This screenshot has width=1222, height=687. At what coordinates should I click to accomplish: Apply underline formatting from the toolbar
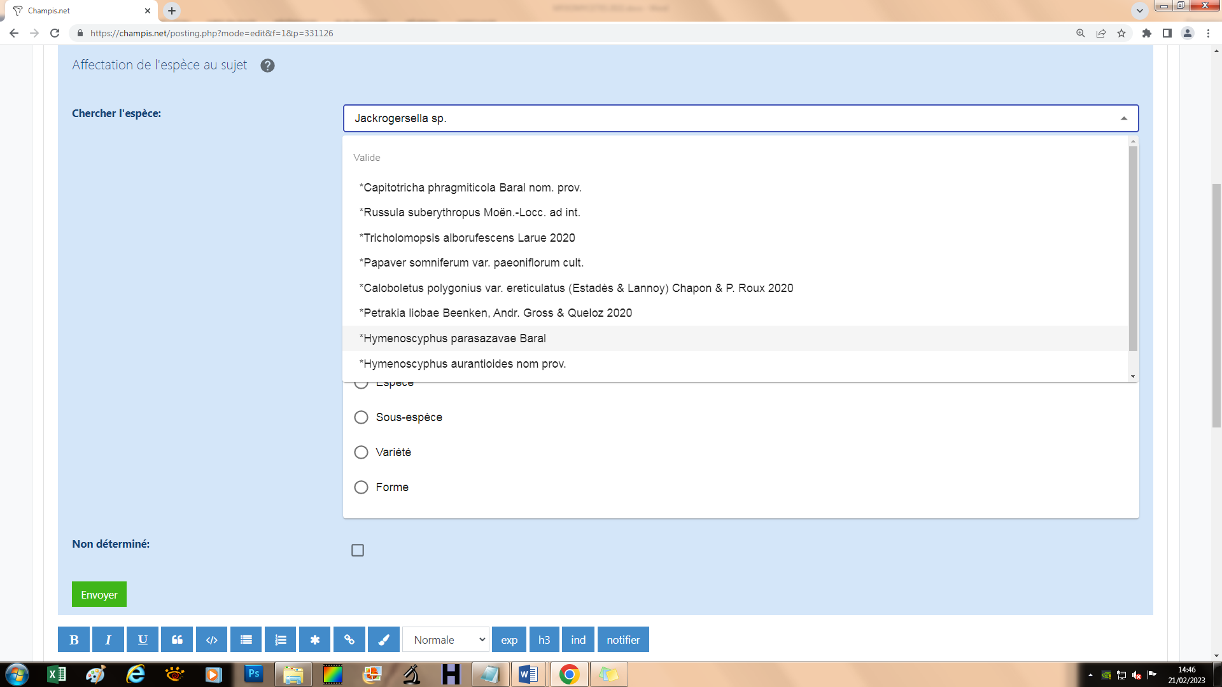click(143, 640)
